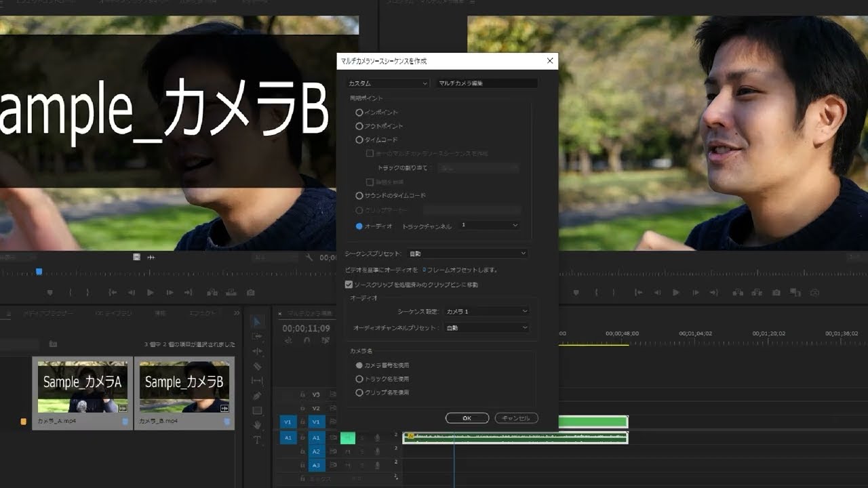The height and width of the screenshot is (488, 868).
Task: Click Extract button in Program monitor
Action: pos(757,293)
